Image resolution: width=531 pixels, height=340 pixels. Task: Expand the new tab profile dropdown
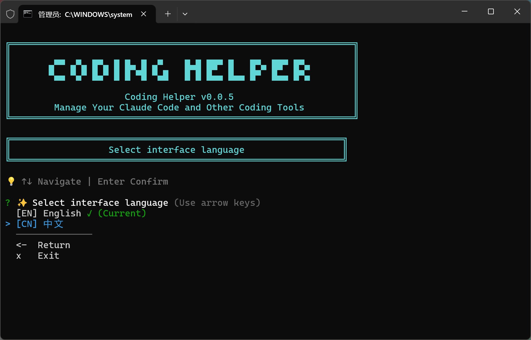(185, 14)
